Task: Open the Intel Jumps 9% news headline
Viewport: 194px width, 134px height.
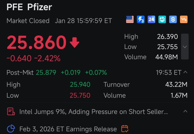Action: pyautogui.click(x=93, y=112)
